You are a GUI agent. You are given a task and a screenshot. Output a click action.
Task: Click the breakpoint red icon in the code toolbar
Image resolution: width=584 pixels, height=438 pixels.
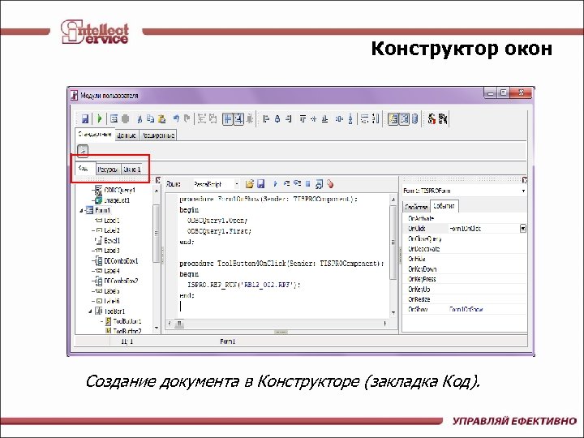pos(330,184)
